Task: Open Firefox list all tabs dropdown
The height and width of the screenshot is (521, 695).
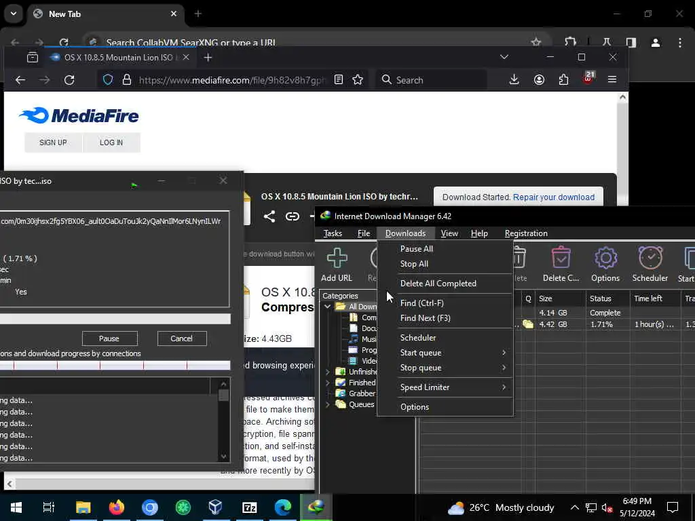Action: tap(504, 57)
